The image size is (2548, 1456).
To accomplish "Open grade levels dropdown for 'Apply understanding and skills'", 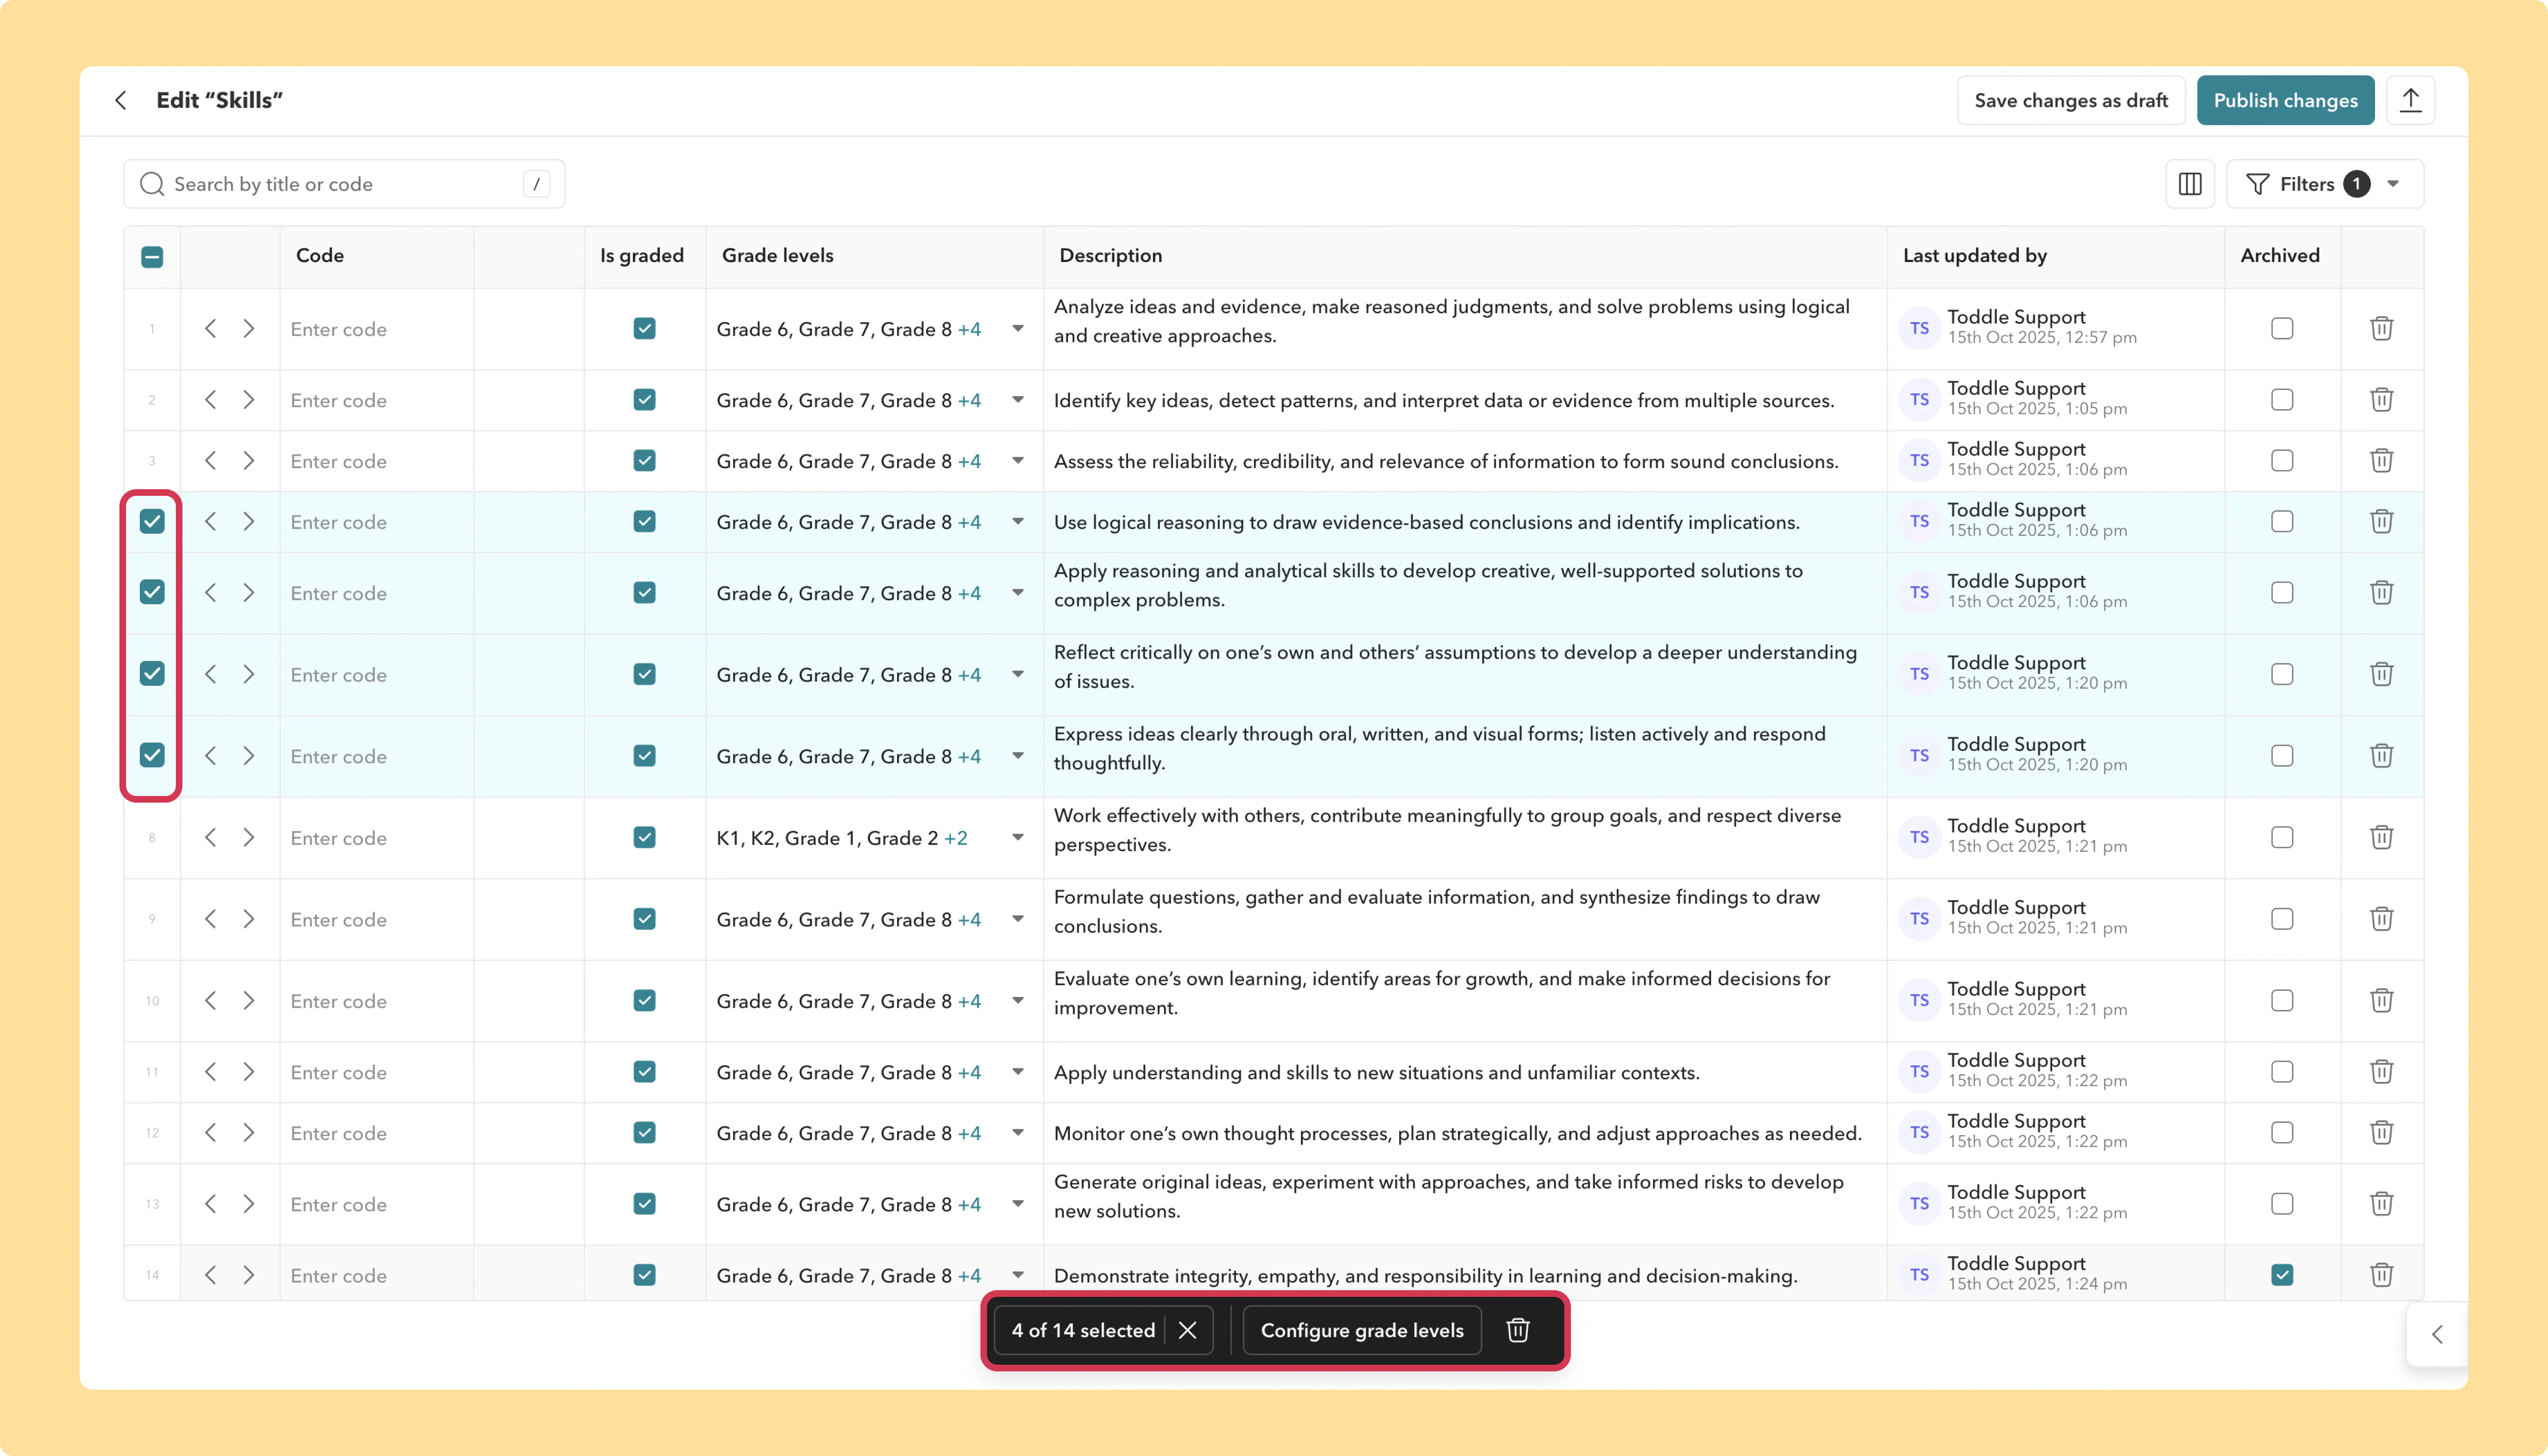I will (1018, 1072).
